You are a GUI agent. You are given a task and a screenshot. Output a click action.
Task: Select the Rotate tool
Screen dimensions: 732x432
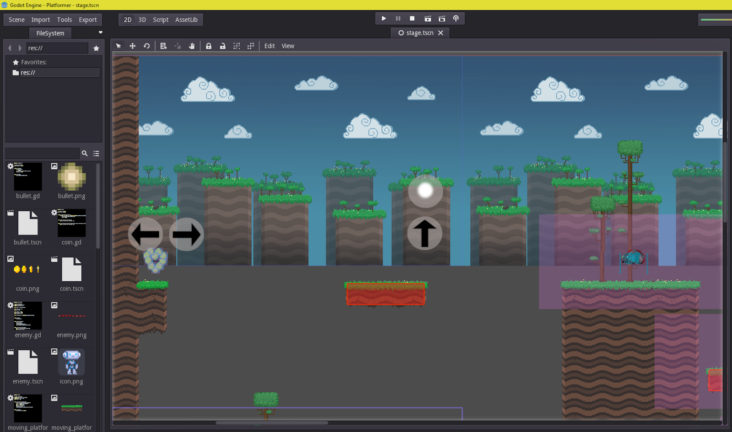pyautogui.click(x=146, y=46)
